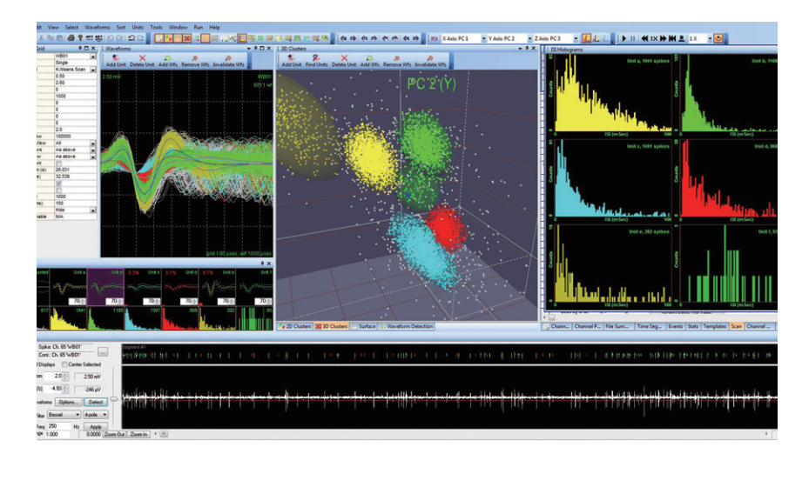Uncheck the ticked checkbox in the properties grid
The width and height of the screenshot is (802, 487).
click(59, 183)
